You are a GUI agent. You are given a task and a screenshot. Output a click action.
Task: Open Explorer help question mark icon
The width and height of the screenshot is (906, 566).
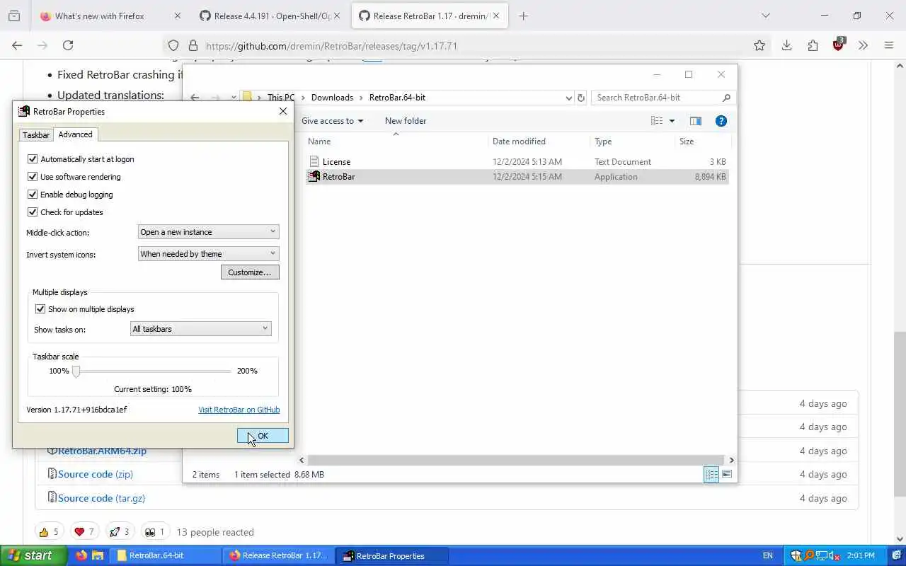pyautogui.click(x=721, y=121)
